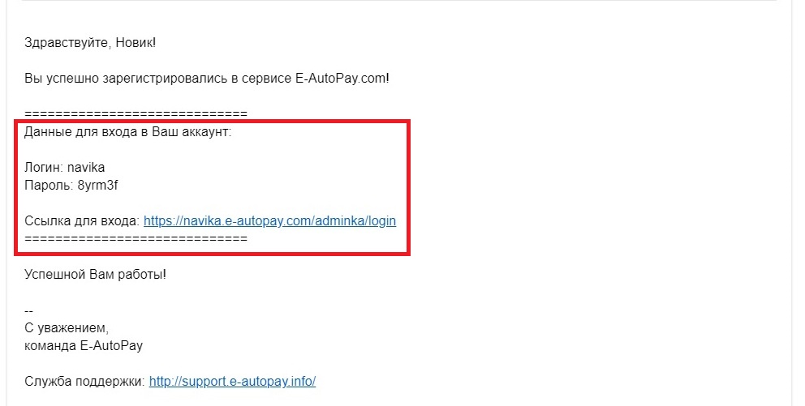Click the red highlight box border

[x=212, y=122]
